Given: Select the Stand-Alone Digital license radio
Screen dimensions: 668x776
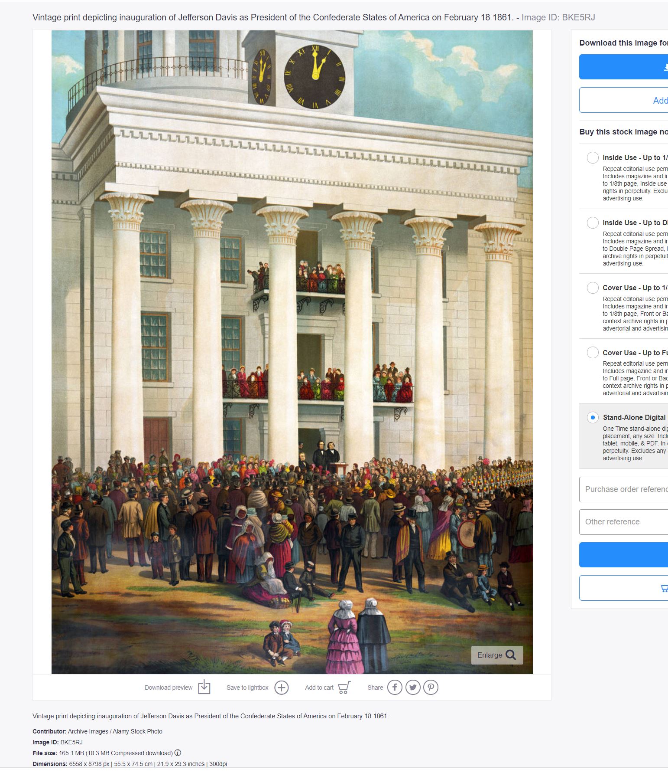Looking at the screenshot, I should coord(593,417).
